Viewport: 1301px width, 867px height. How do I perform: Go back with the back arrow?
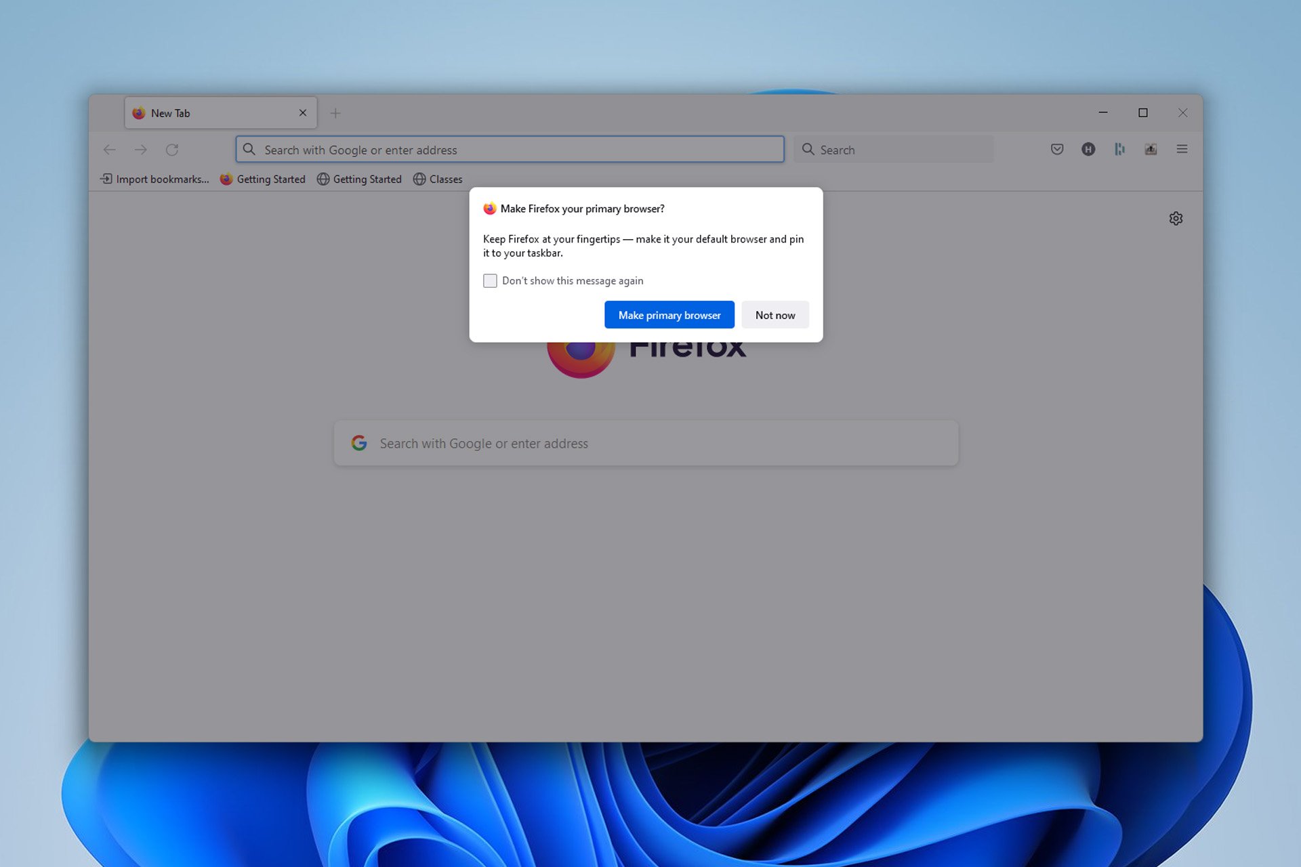click(x=110, y=150)
